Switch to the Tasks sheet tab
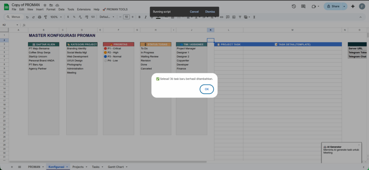 coord(95,167)
